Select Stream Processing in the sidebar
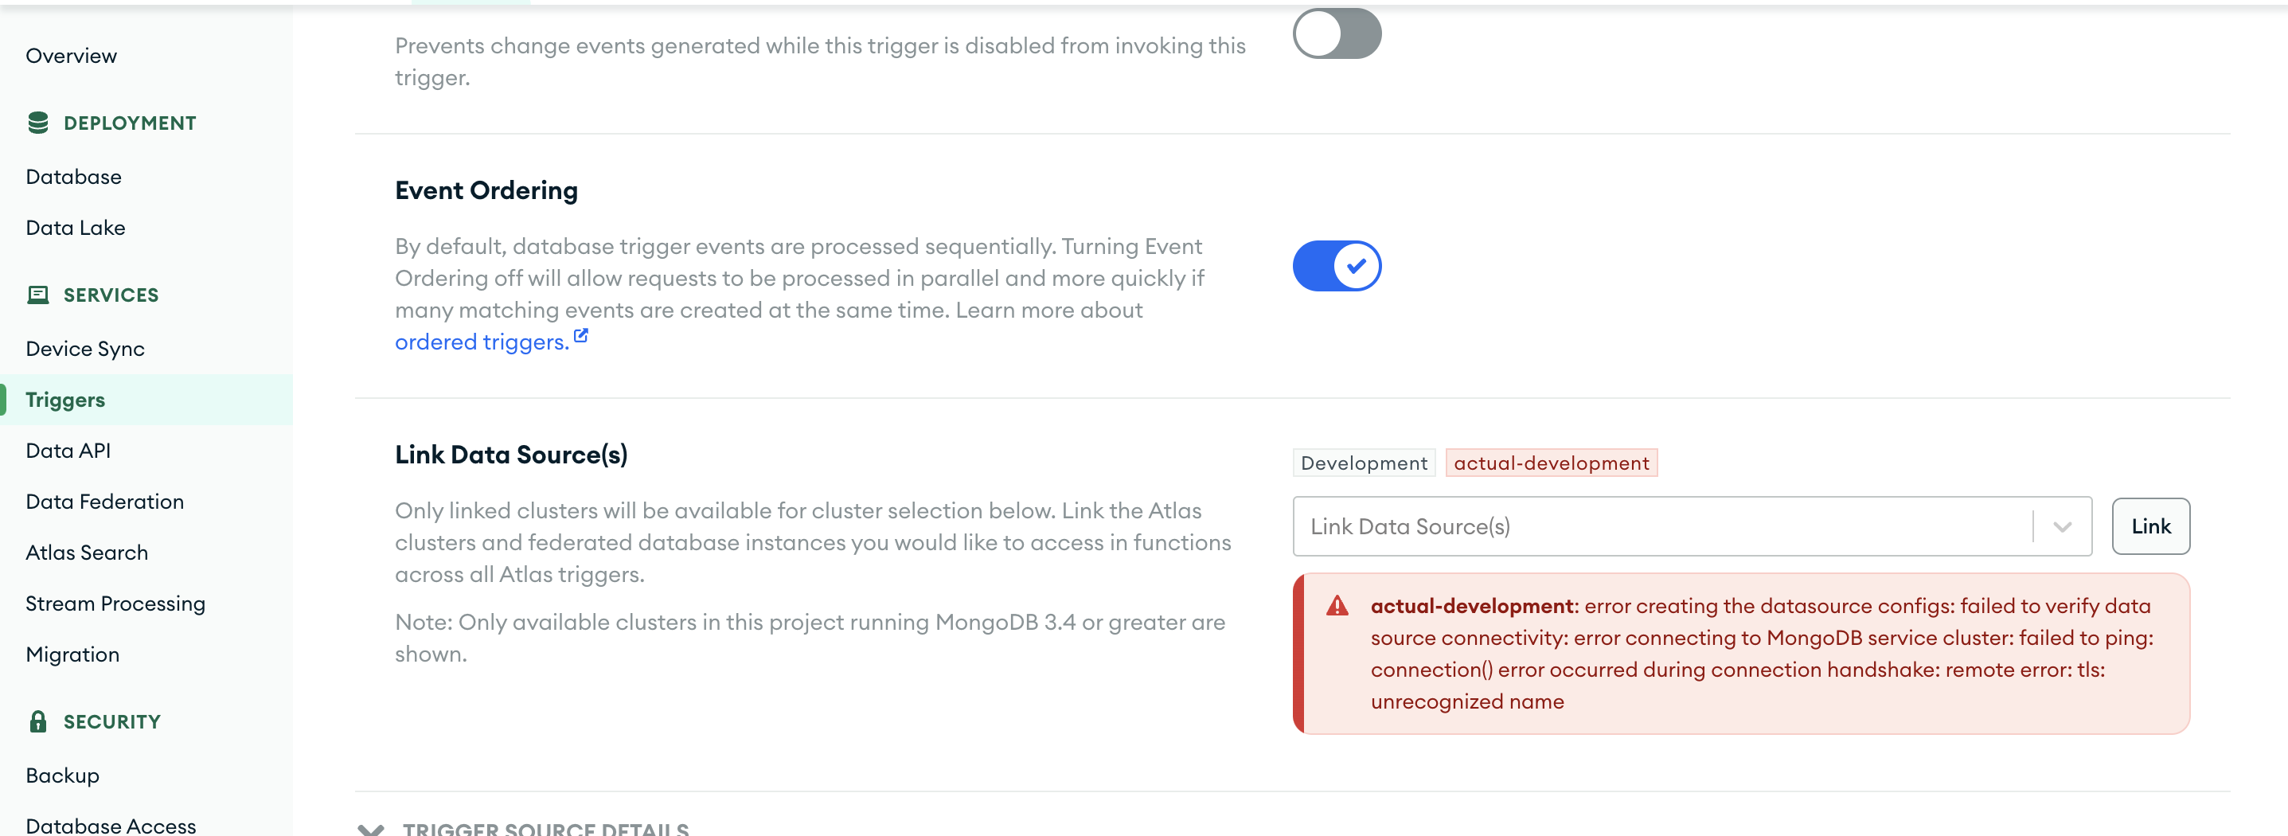This screenshot has height=836, width=2288. [115, 604]
